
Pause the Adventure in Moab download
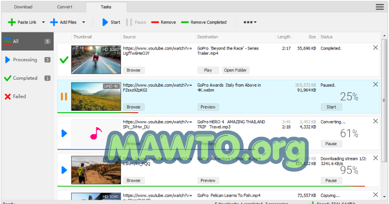[x=331, y=181]
